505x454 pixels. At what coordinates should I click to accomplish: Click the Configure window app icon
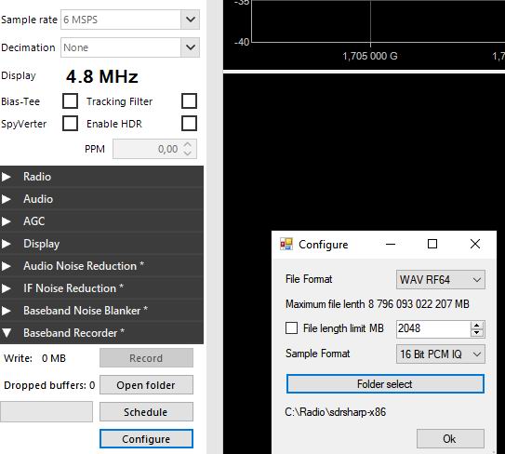pos(286,245)
